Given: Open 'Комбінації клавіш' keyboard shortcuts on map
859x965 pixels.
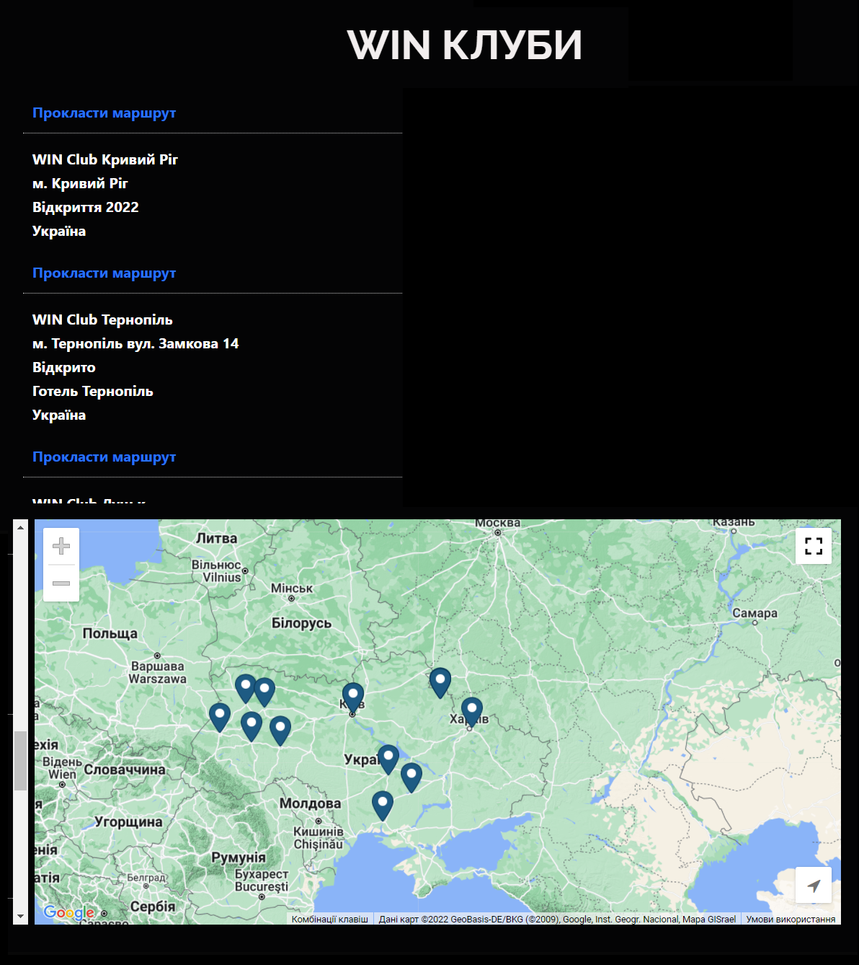Looking at the screenshot, I should coord(329,919).
